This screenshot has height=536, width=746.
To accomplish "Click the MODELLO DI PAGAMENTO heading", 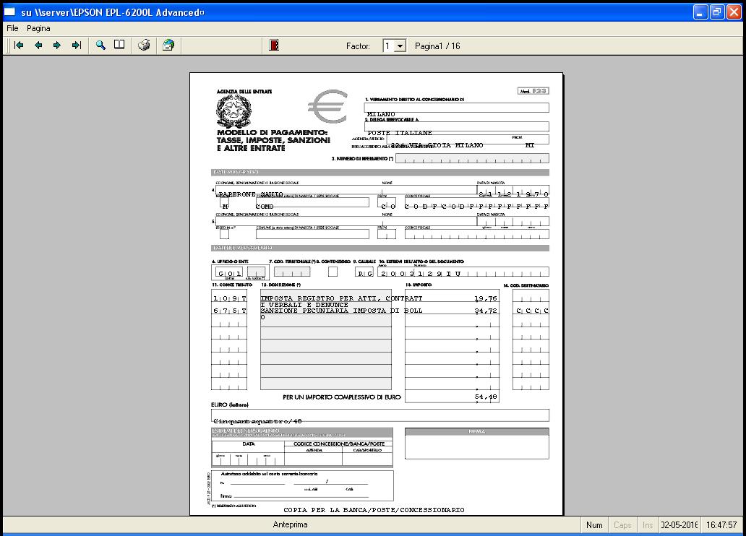I will tap(272, 132).
